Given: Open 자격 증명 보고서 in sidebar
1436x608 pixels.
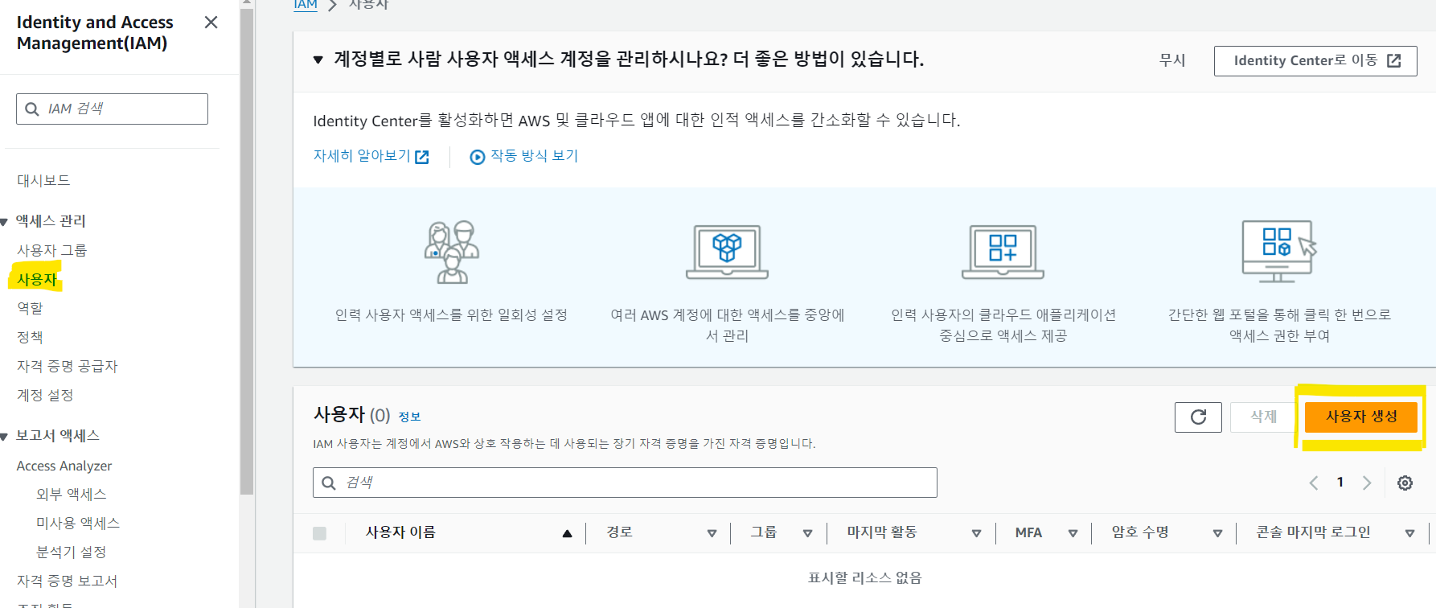Looking at the screenshot, I should tap(68, 581).
